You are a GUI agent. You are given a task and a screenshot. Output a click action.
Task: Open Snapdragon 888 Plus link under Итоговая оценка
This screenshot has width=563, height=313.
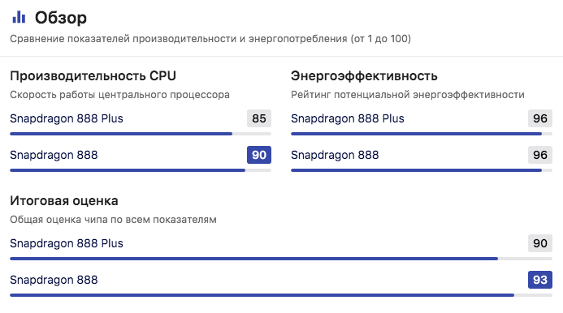[x=67, y=243]
